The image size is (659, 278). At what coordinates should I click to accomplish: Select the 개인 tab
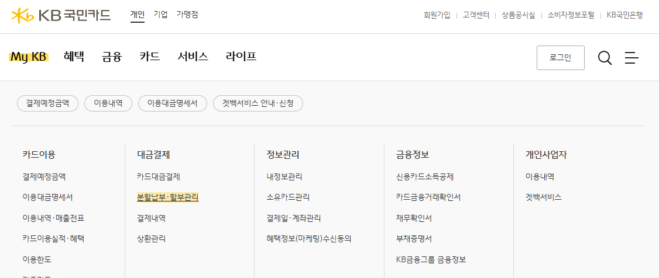click(x=137, y=15)
